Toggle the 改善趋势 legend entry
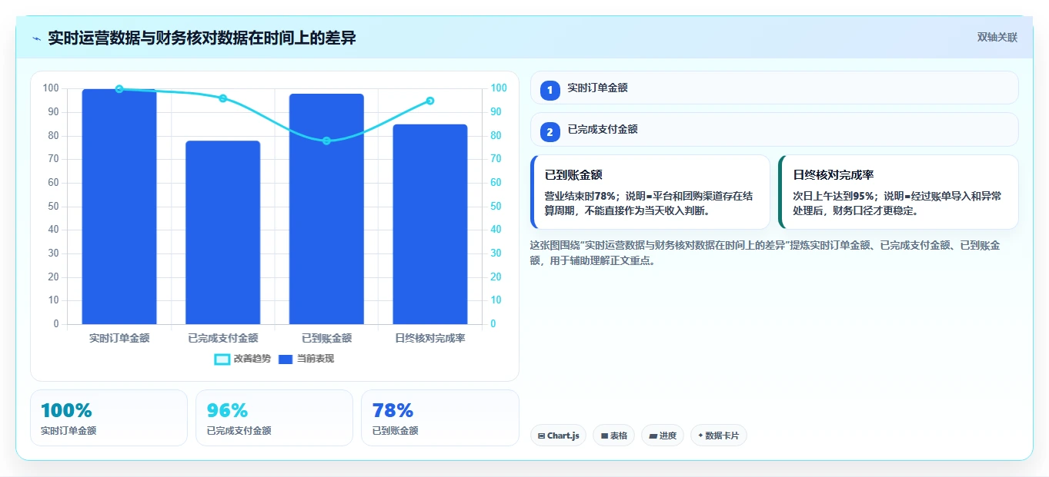The width and height of the screenshot is (1049, 477). tap(242, 359)
